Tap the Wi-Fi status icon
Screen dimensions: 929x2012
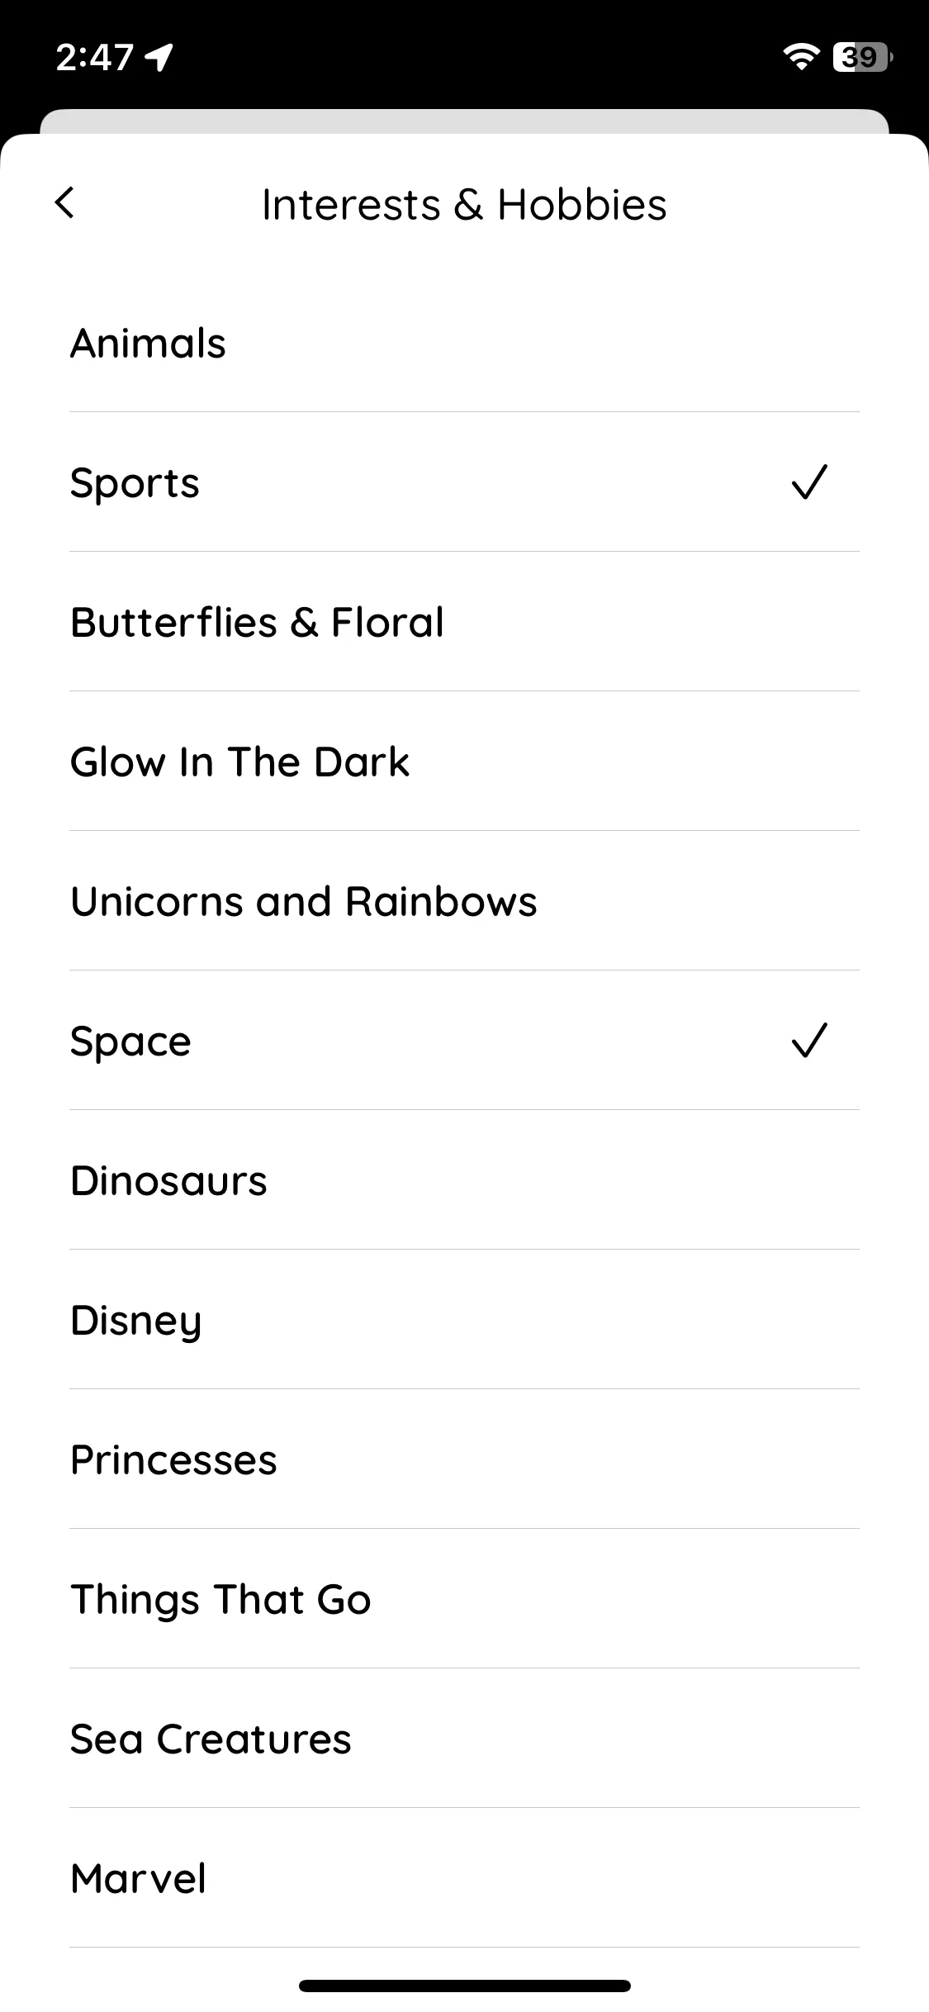pyautogui.click(x=801, y=57)
